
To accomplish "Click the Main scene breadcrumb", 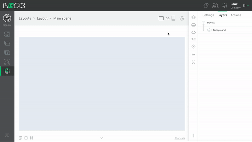I will click(62, 18).
